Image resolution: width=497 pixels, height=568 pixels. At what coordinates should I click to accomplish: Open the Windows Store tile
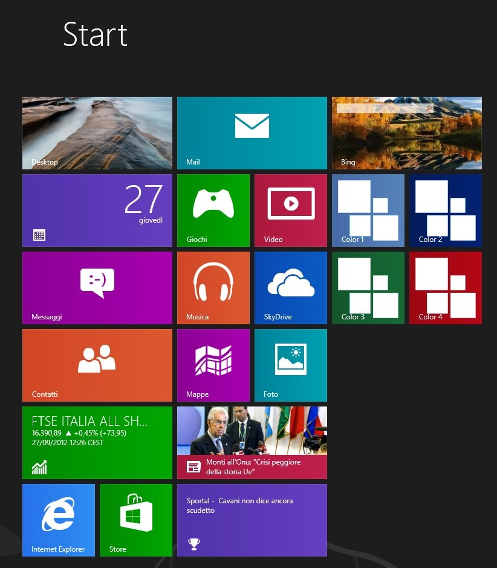coord(135,520)
